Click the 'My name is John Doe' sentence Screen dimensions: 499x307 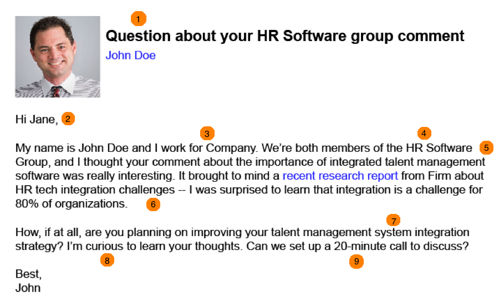[72, 148]
